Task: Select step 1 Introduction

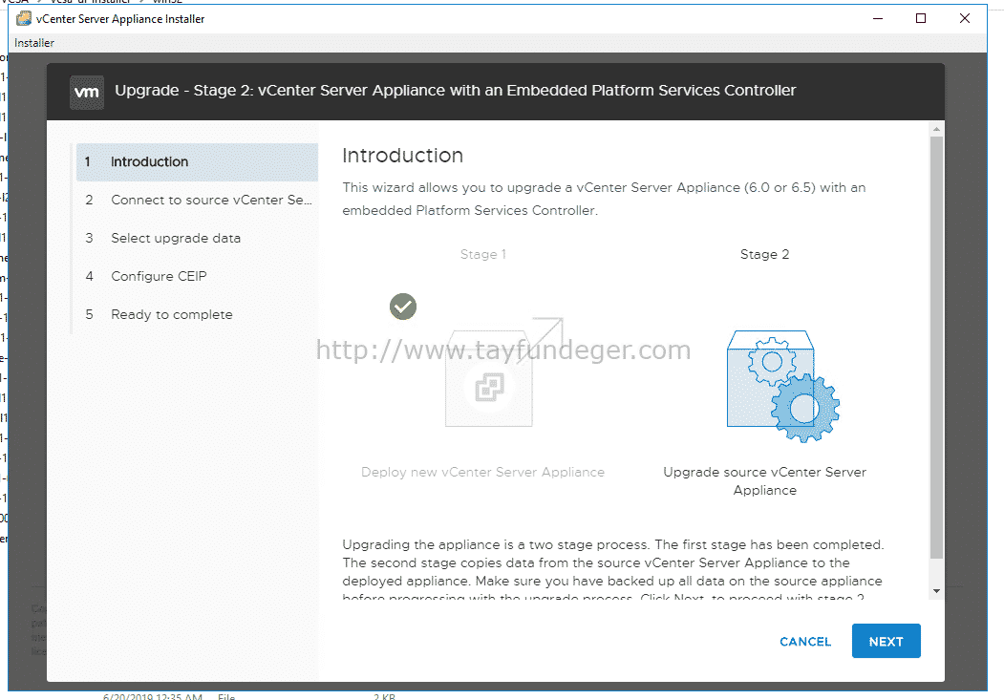Action: coord(197,162)
